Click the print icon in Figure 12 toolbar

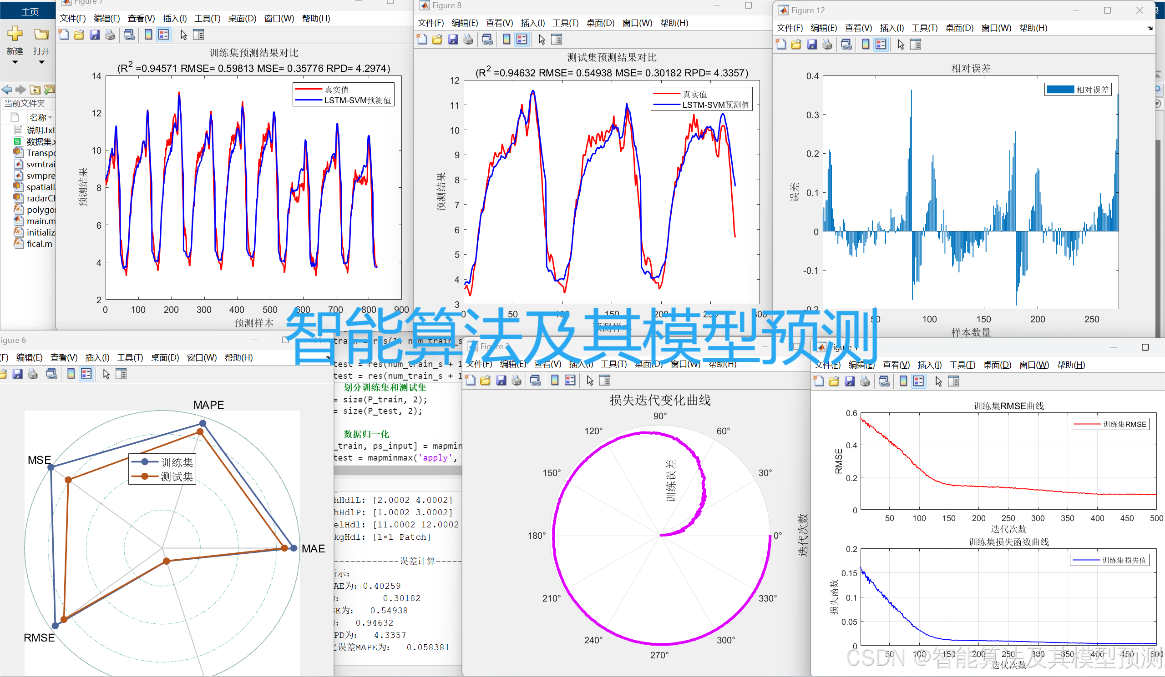coord(827,45)
